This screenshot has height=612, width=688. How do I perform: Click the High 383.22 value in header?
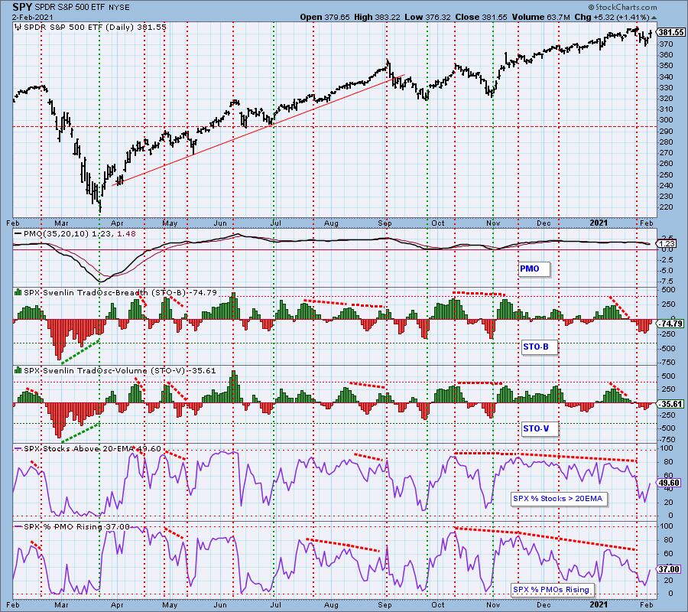coord(378,17)
